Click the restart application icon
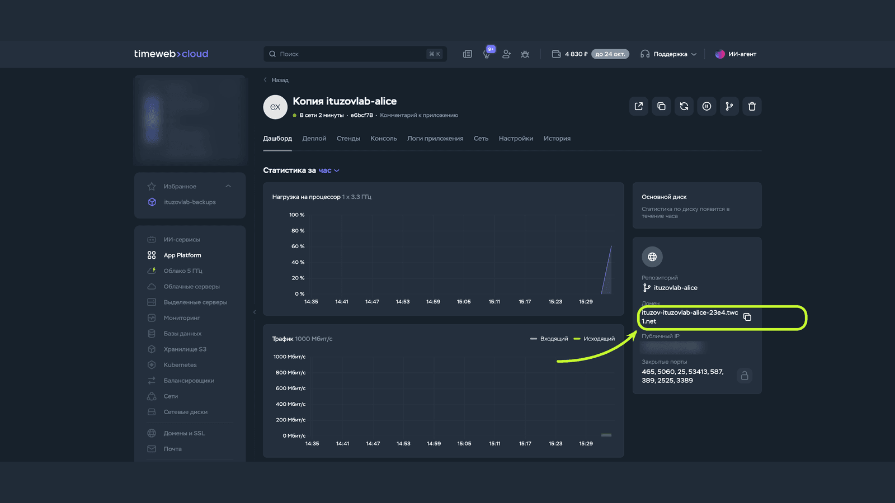Screen dimensions: 895x503 click(x=684, y=106)
